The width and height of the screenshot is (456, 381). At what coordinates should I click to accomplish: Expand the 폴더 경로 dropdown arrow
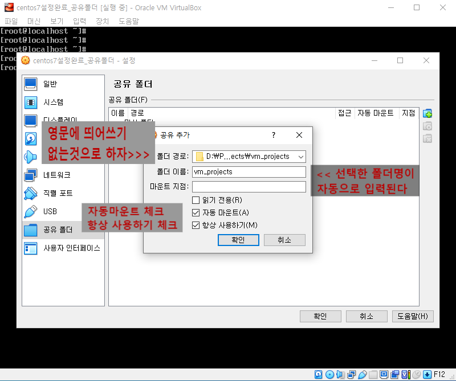(301, 157)
